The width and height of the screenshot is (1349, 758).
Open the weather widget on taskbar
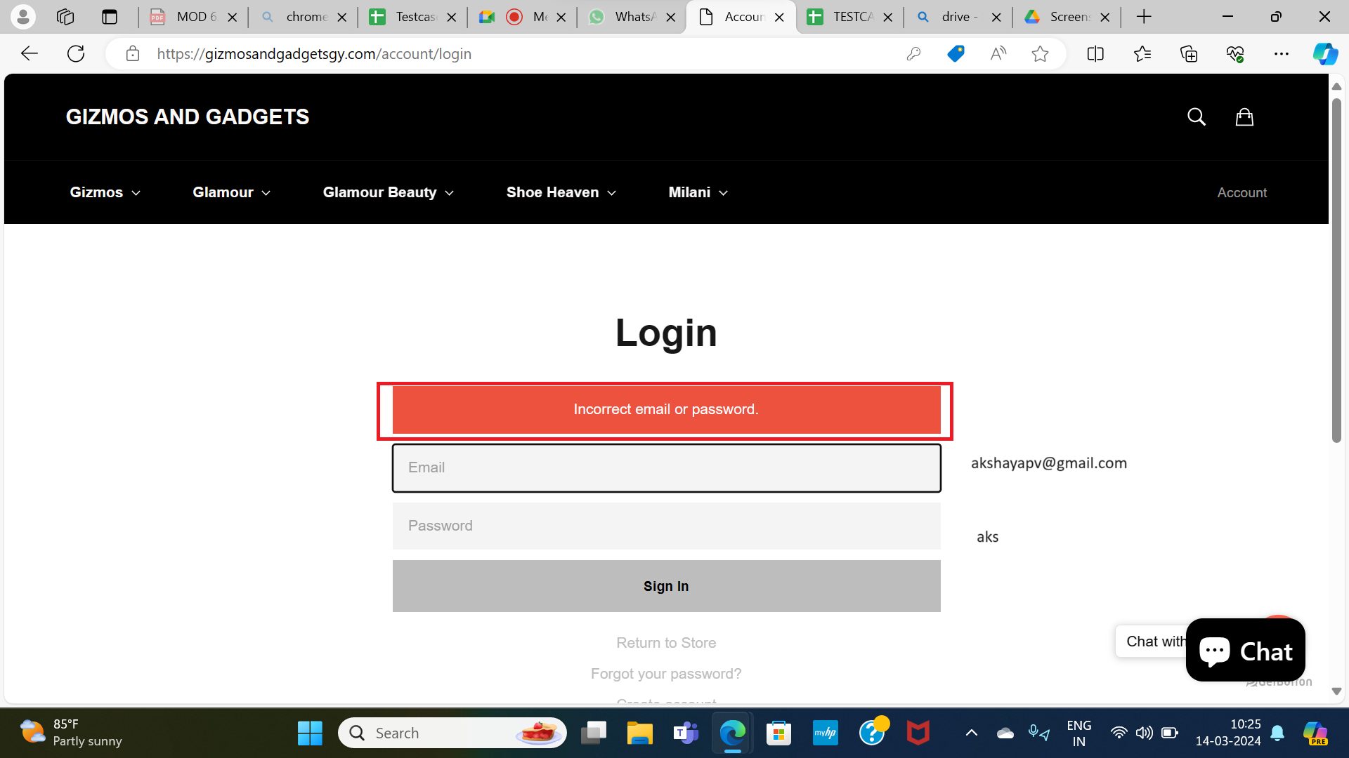pos(70,733)
